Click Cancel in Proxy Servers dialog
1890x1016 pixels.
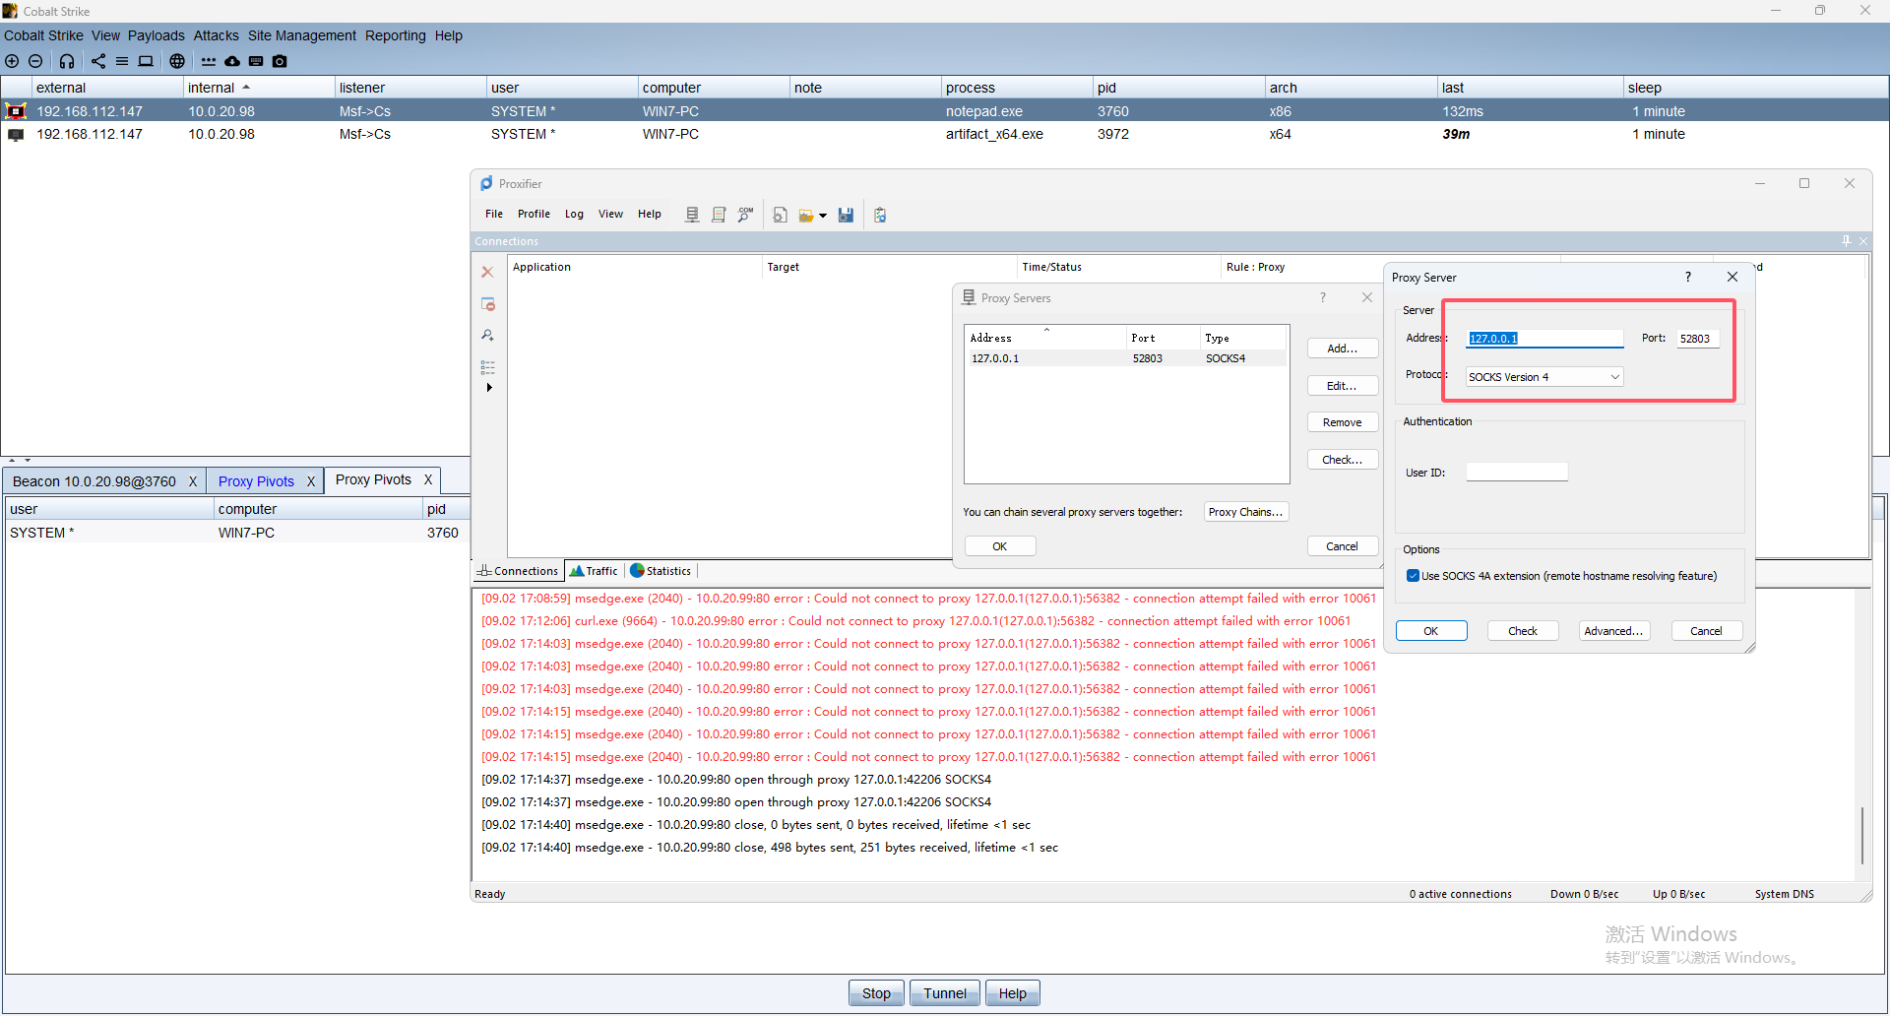pyautogui.click(x=1342, y=546)
